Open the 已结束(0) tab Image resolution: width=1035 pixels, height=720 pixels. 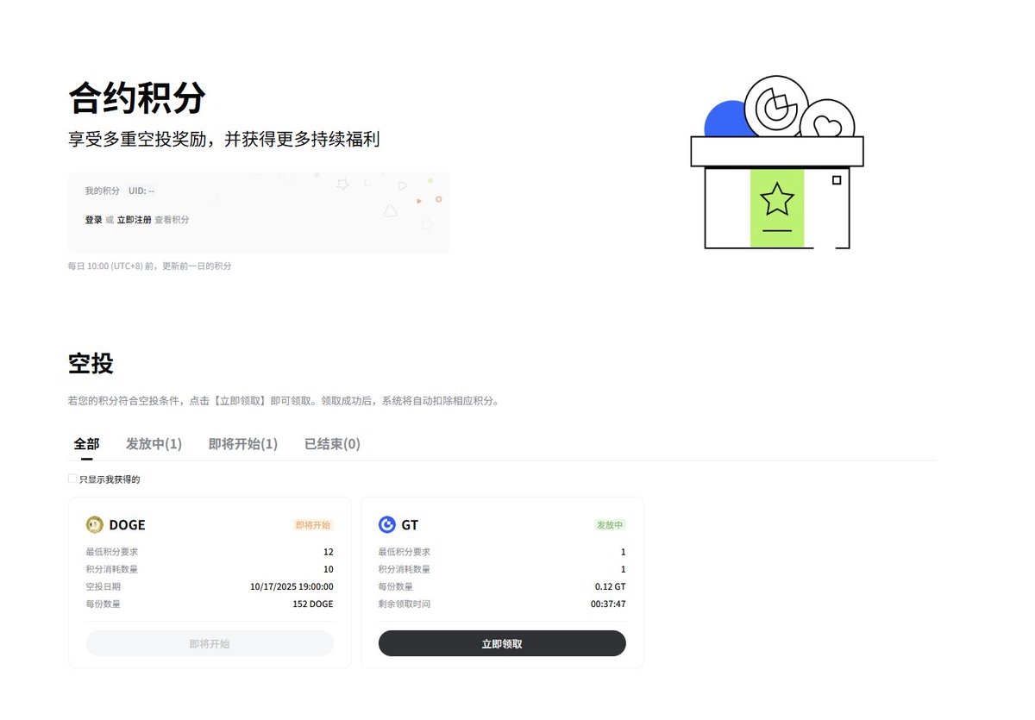[x=332, y=444]
